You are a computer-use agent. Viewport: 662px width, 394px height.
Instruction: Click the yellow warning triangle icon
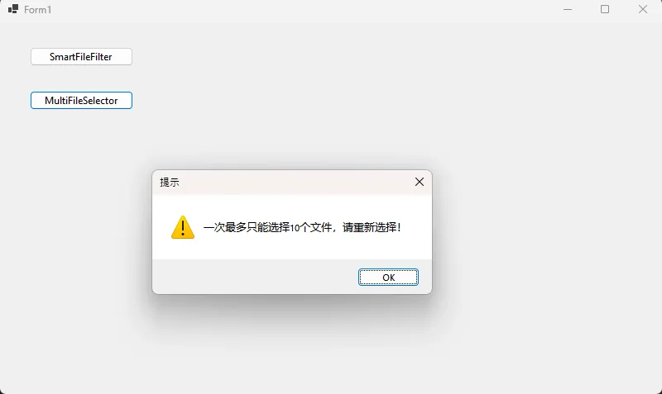[183, 227]
